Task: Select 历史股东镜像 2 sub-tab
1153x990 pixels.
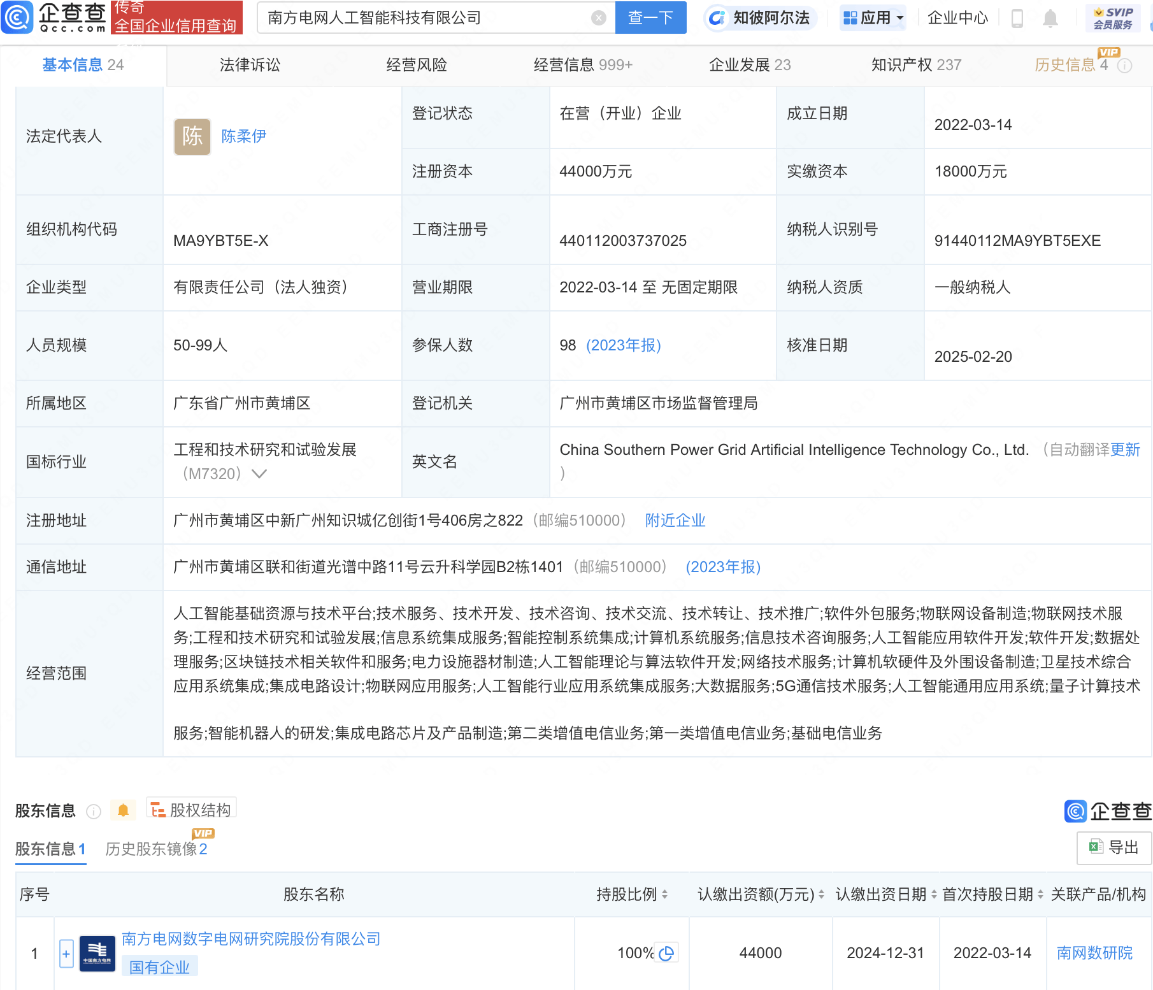Action: click(x=156, y=849)
